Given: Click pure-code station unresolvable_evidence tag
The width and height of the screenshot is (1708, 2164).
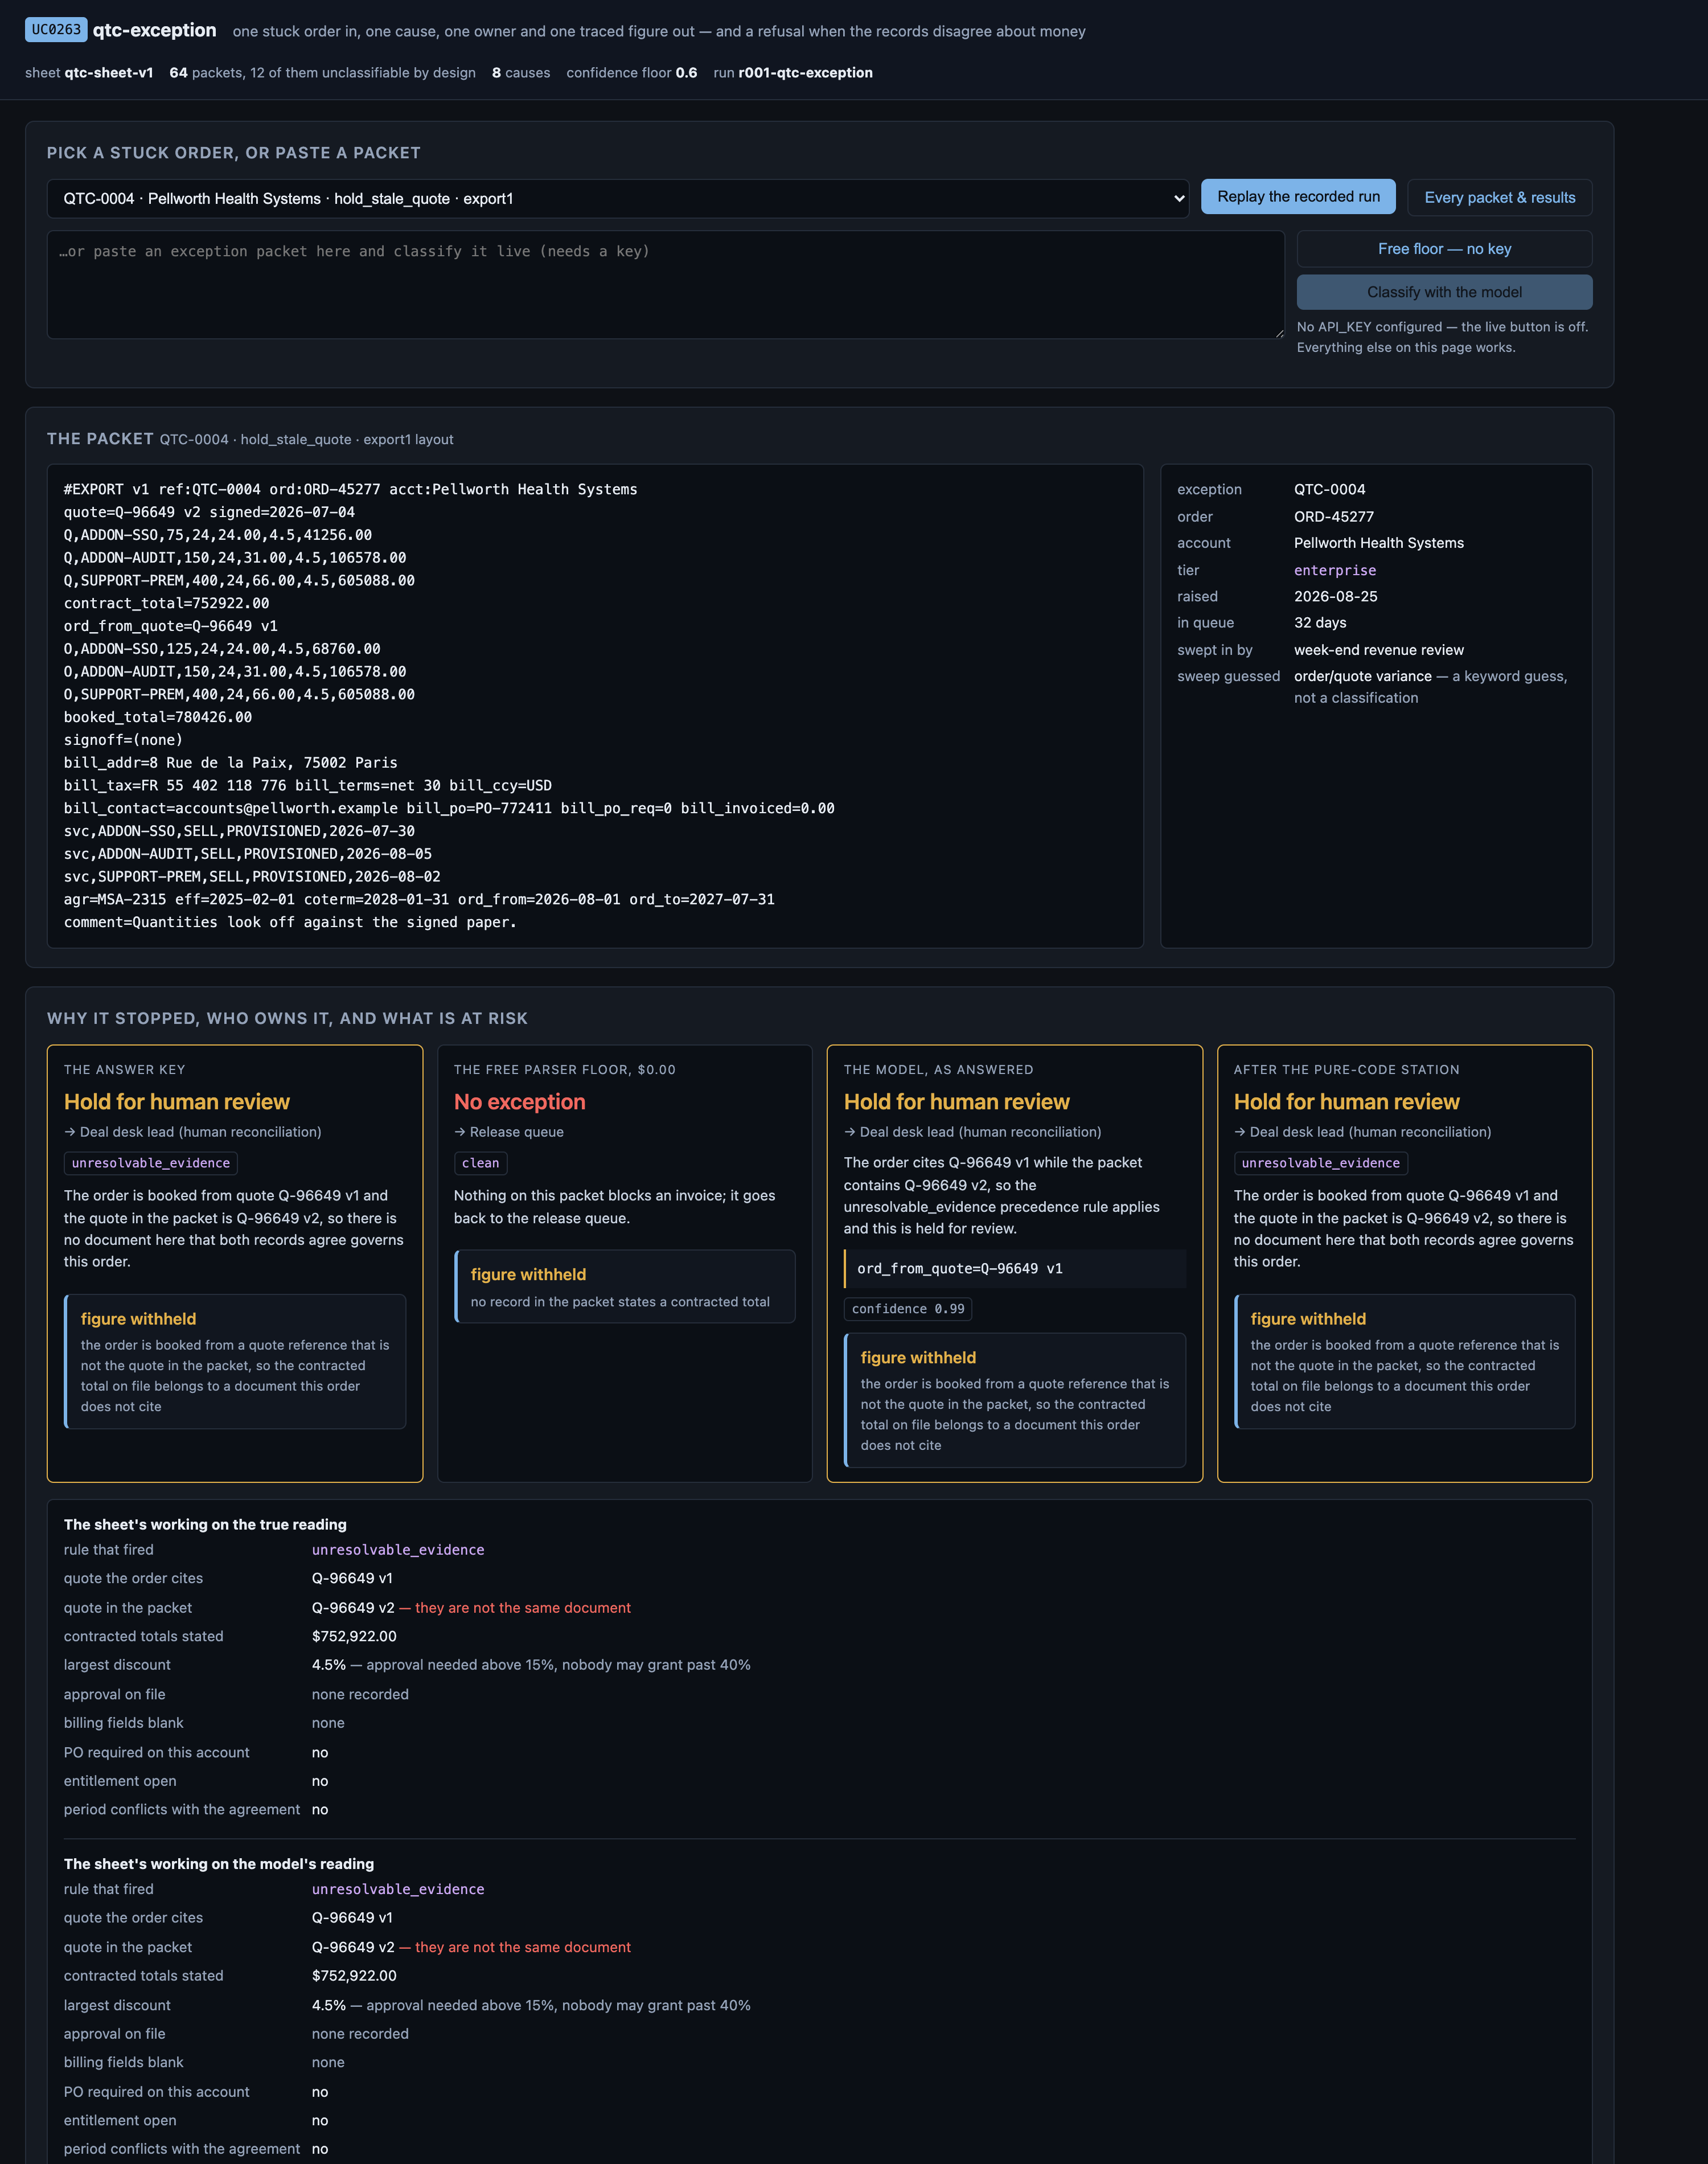Looking at the screenshot, I should (x=1320, y=1163).
